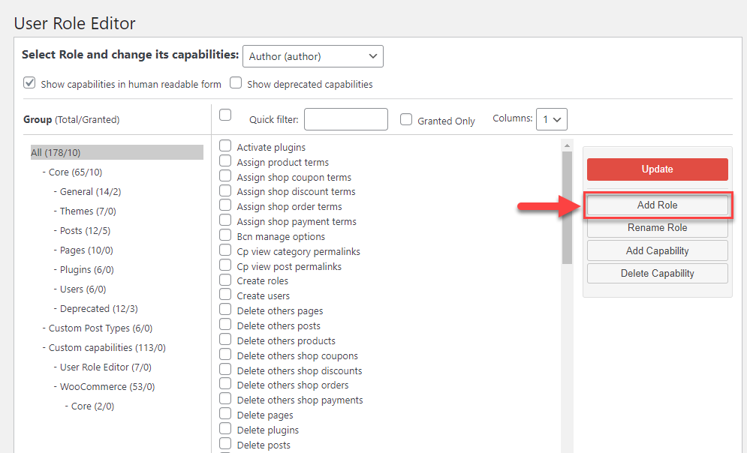747x453 pixels.
Task: Check Cp view category permalinks
Action: [x=225, y=250]
